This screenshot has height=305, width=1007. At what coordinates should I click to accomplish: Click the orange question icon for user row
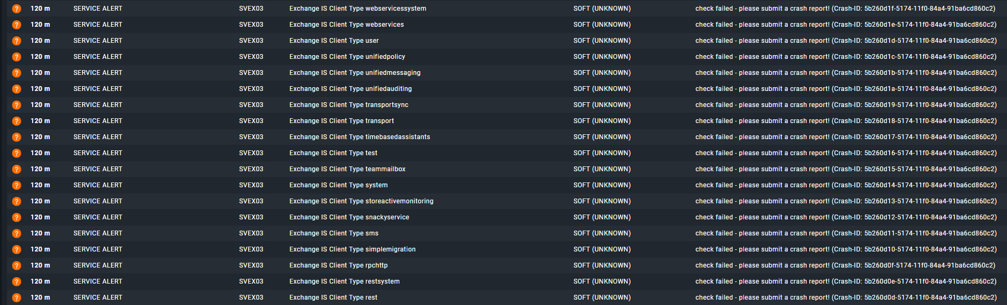17,41
